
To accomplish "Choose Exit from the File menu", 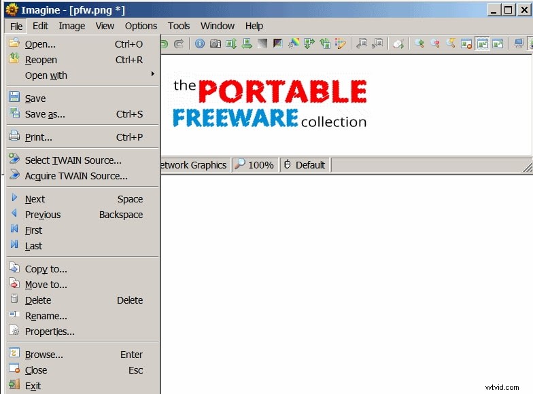I will [83, 386].
